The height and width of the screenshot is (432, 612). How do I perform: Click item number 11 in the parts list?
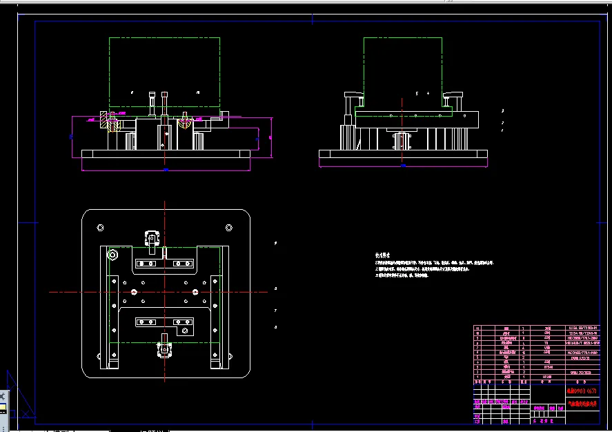[x=477, y=328]
